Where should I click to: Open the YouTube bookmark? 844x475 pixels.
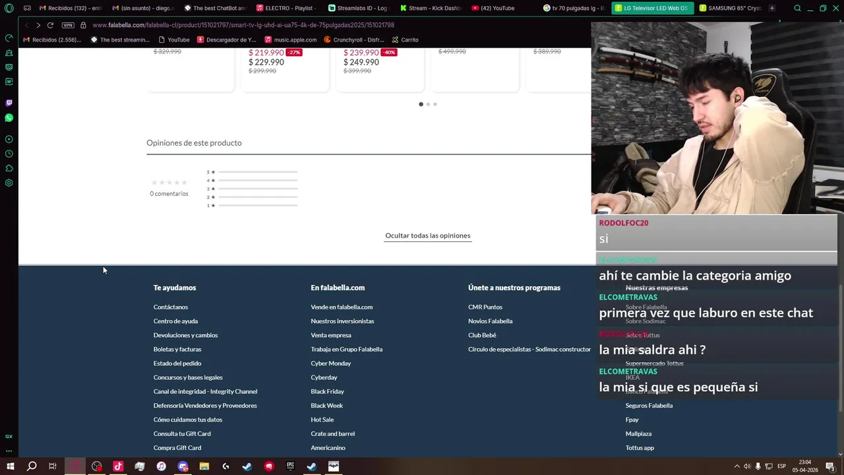[173, 40]
